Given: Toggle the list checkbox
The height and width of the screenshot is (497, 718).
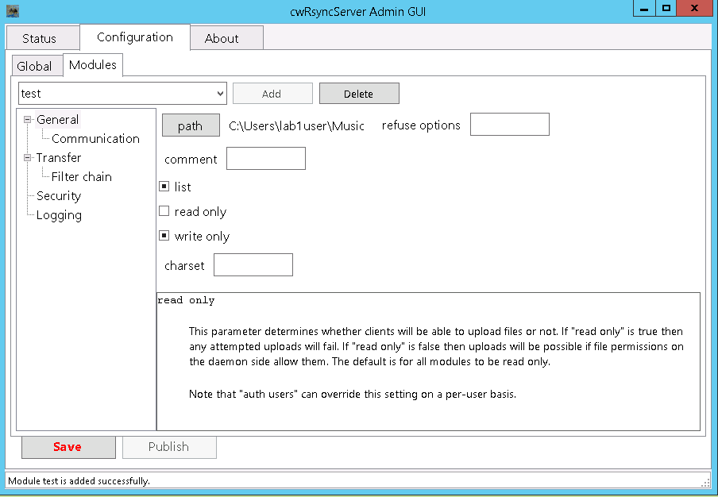Looking at the screenshot, I should click(163, 187).
